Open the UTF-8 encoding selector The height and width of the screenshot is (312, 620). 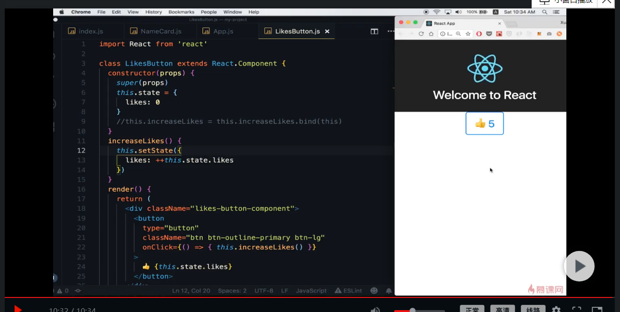pyautogui.click(x=263, y=290)
